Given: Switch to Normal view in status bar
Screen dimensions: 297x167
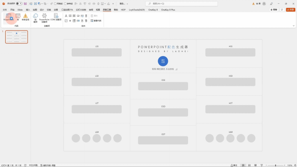Looking at the screenshot, I should click(243, 165).
